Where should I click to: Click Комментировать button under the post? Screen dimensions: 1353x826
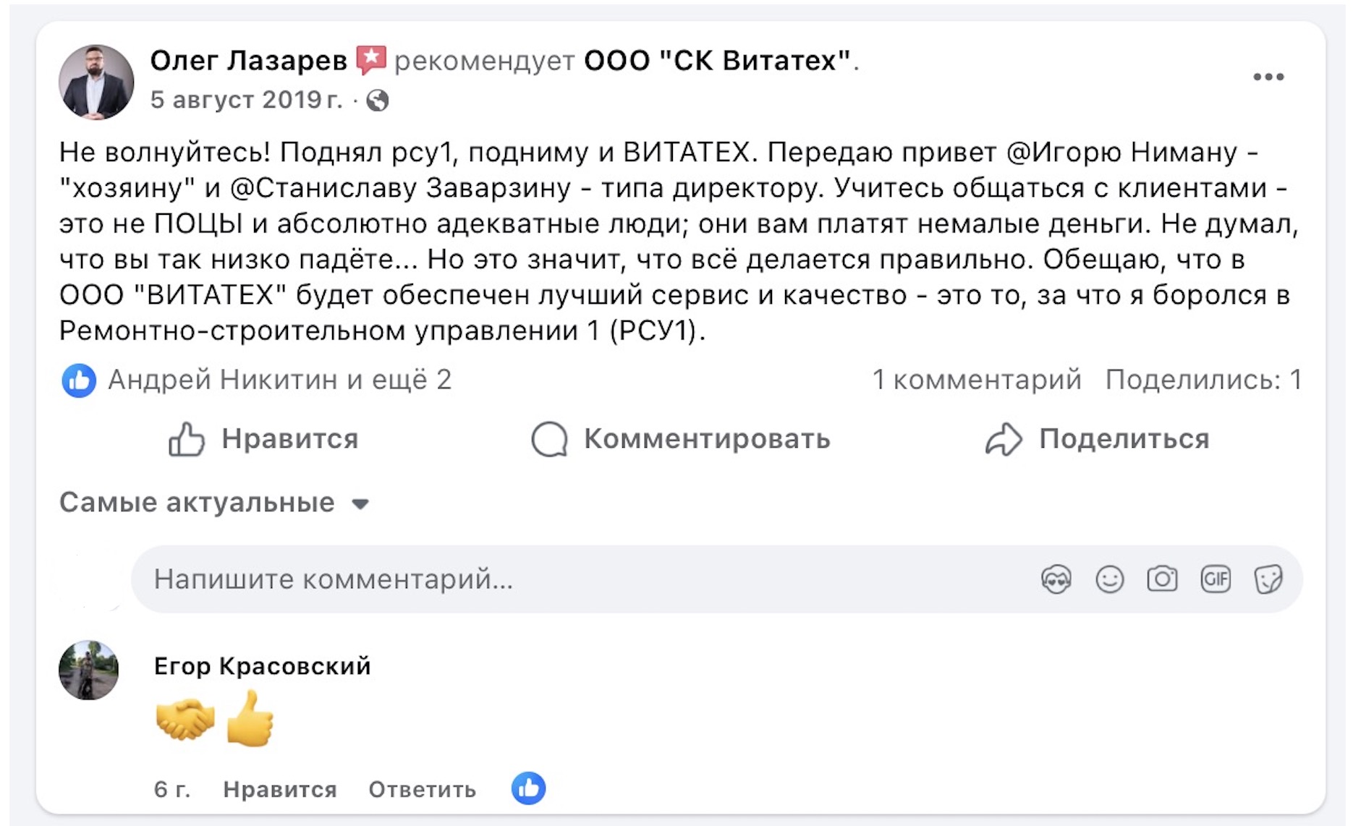681,439
